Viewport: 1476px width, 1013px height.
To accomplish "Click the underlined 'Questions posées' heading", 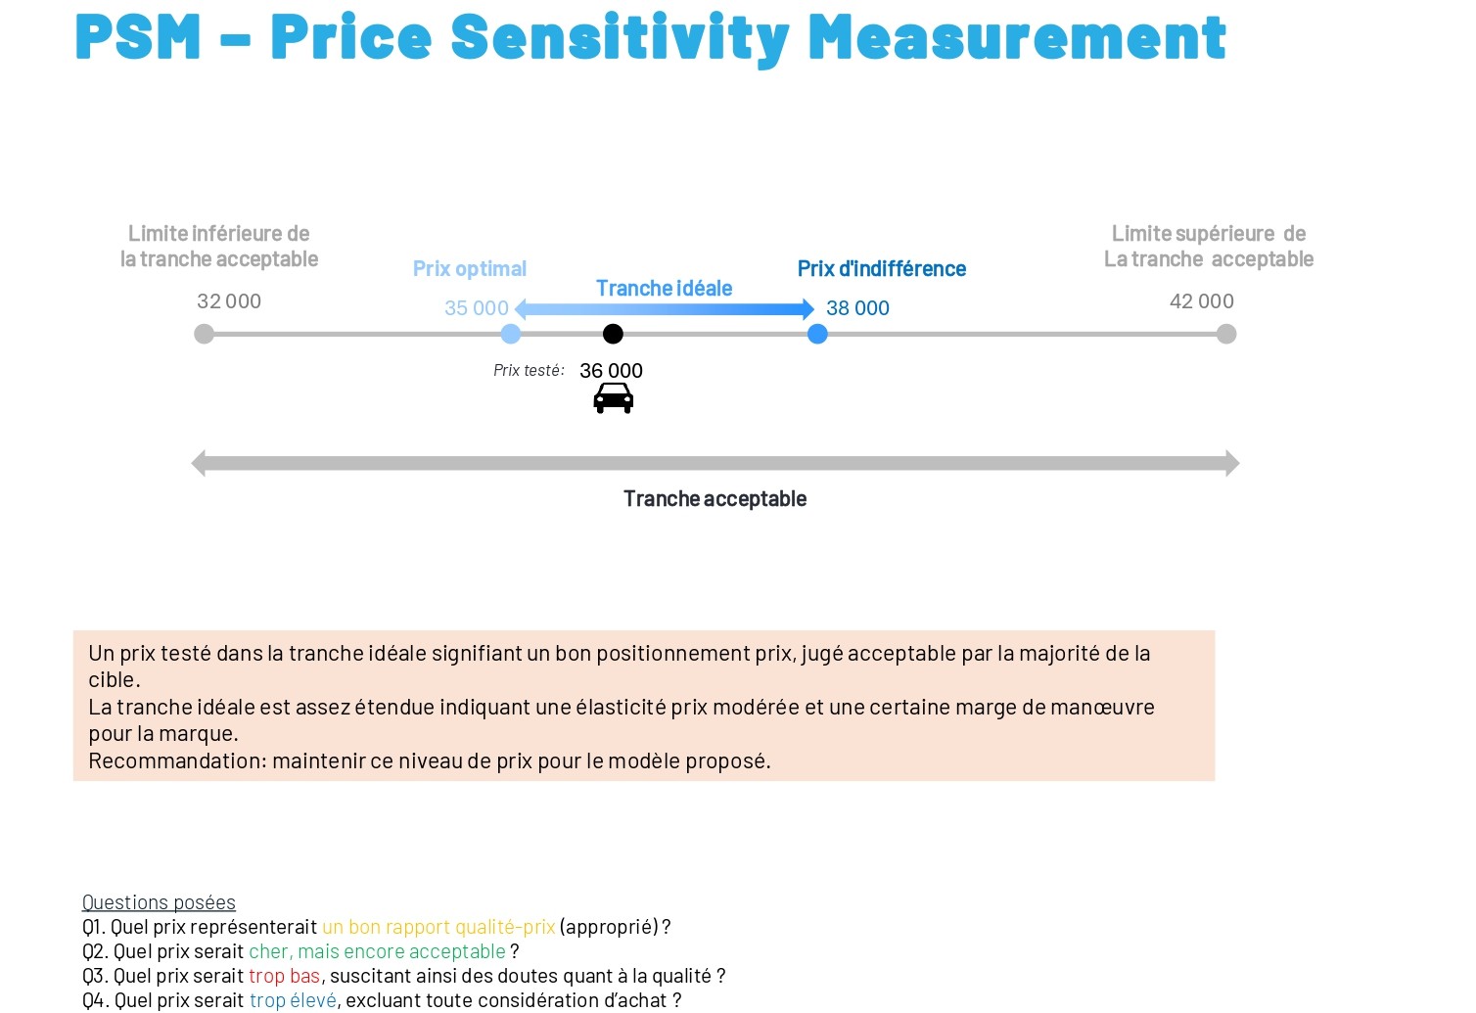I will pos(159,902).
